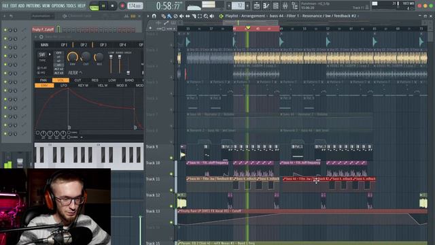This screenshot has width=435, height=245.
Task: Toggle the magnet snap icon in Playlist toolbar
Action: (154, 16)
